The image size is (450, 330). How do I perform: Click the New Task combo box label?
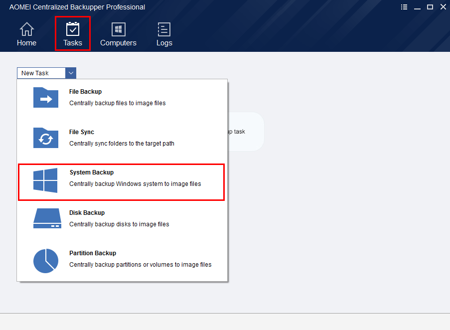coord(35,73)
